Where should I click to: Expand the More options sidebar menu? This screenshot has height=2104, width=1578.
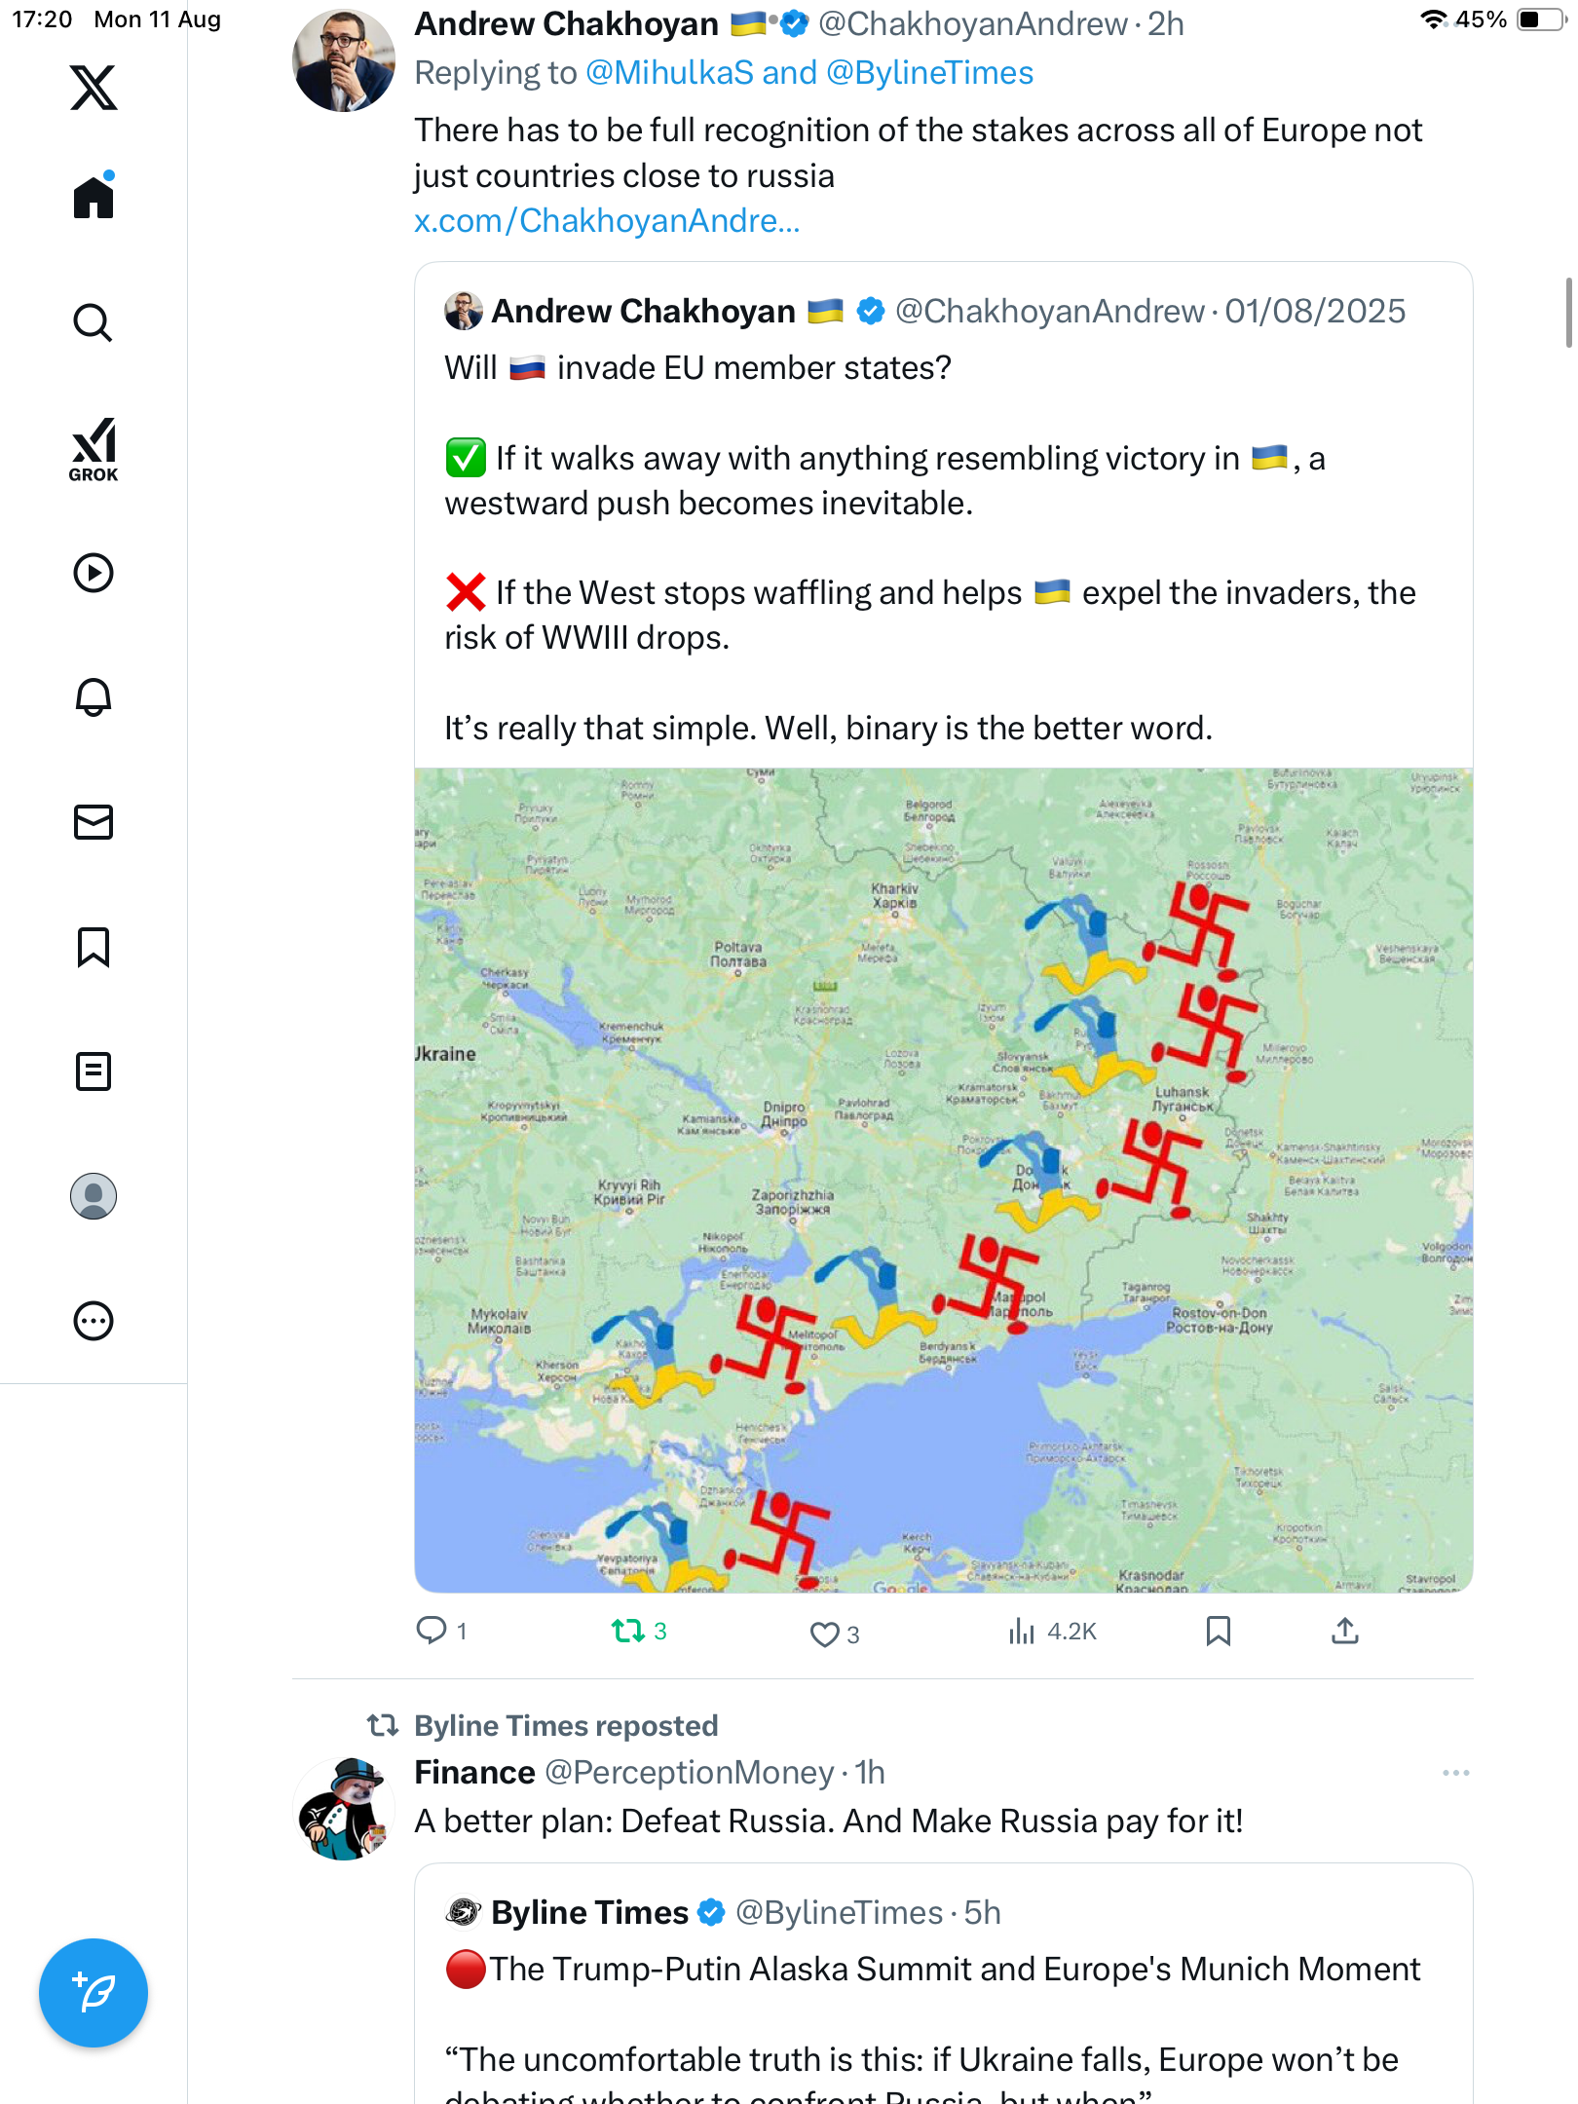pyautogui.click(x=94, y=1321)
